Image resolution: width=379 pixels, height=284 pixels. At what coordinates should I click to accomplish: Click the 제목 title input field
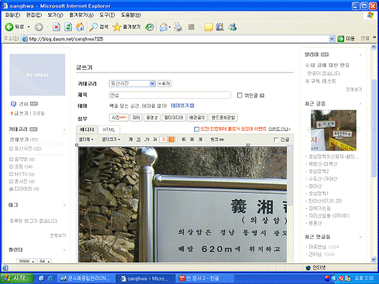(x=170, y=95)
